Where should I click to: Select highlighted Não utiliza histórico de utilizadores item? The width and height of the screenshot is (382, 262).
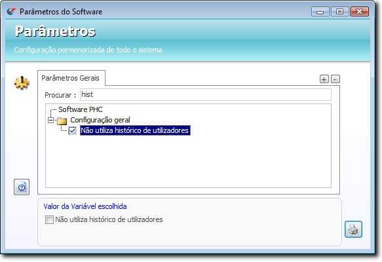135,130
